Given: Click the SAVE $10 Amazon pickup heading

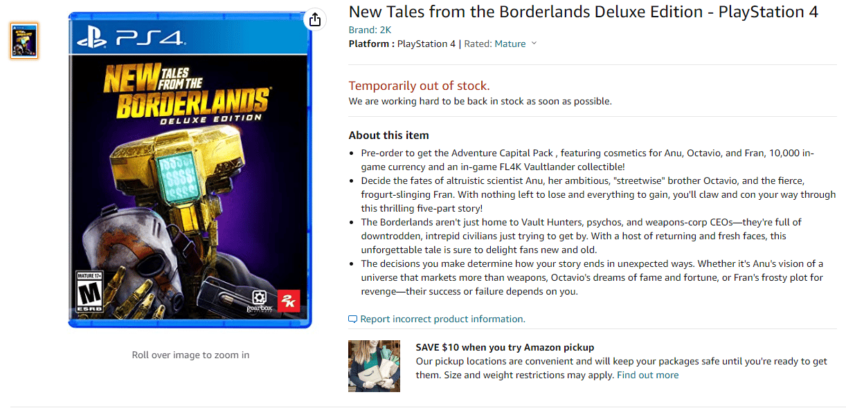Looking at the screenshot, I should coord(505,347).
